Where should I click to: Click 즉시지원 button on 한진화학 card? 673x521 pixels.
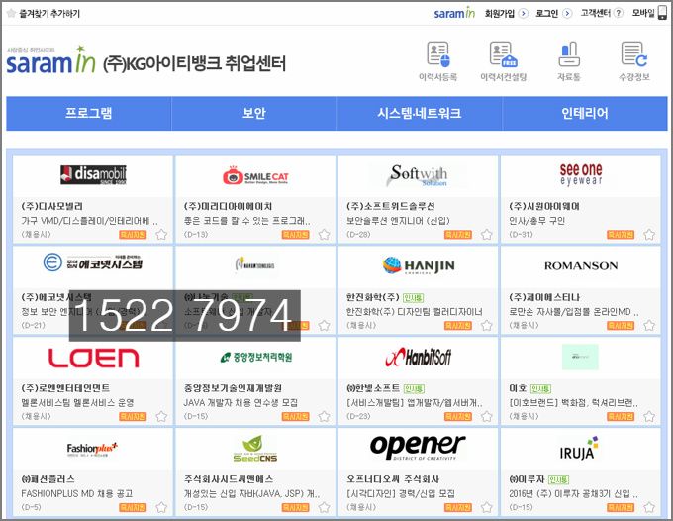458,326
